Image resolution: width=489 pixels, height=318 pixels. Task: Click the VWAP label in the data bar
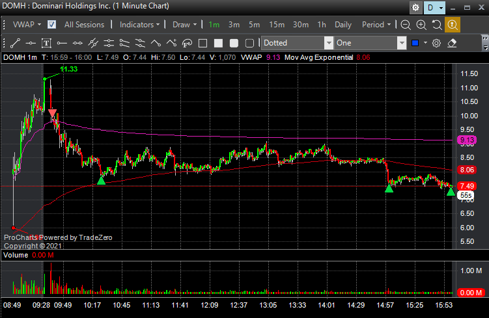pos(251,57)
